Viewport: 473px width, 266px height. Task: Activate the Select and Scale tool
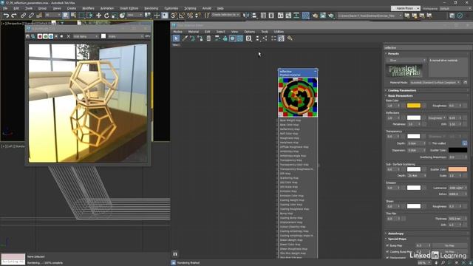pos(115,16)
